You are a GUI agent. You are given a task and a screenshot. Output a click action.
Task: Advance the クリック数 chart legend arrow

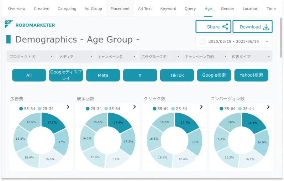pyautogui.click(x=201, y=107)
